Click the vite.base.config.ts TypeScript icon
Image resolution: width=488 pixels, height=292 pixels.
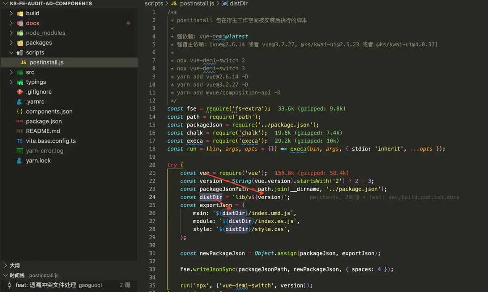20,141
